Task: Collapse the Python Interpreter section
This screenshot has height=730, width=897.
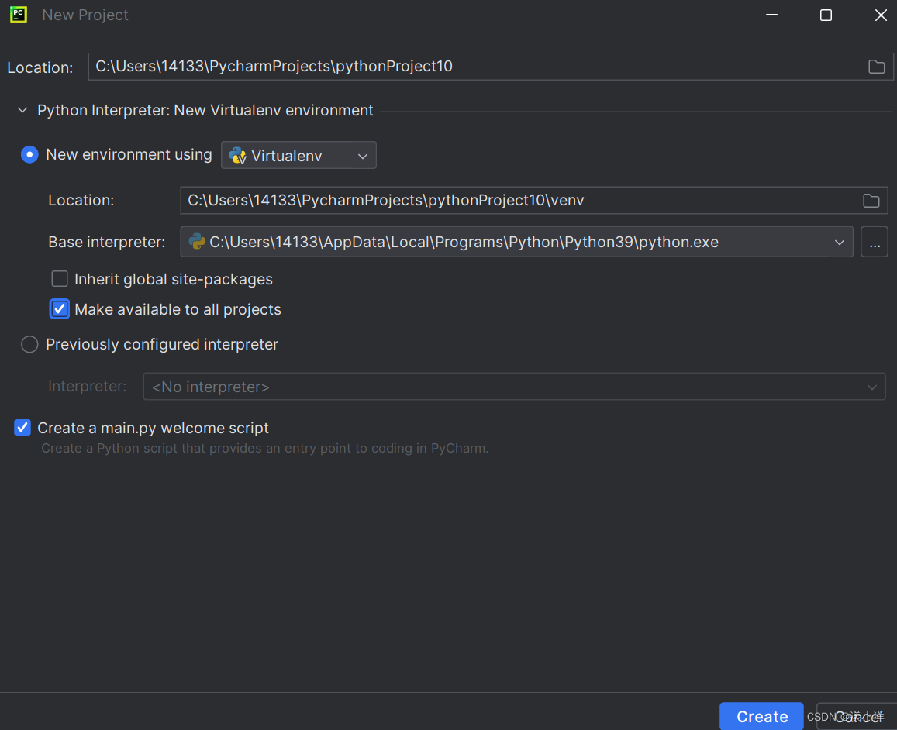Action: [x=22, y=110]
